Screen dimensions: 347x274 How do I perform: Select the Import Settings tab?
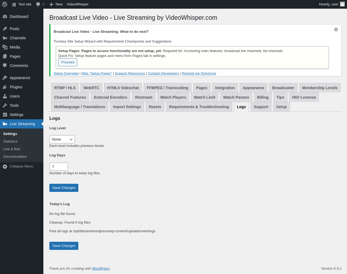coord(127,107)
